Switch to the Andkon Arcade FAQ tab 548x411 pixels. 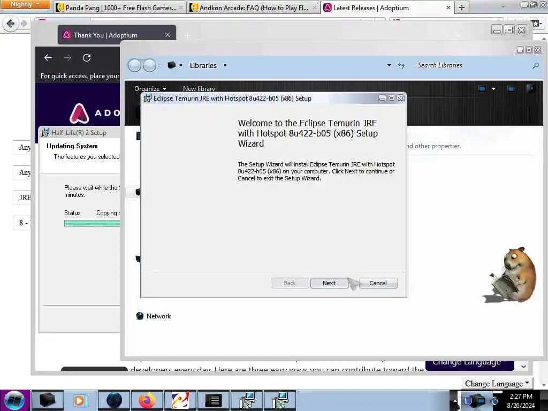(x=253, y=7)
